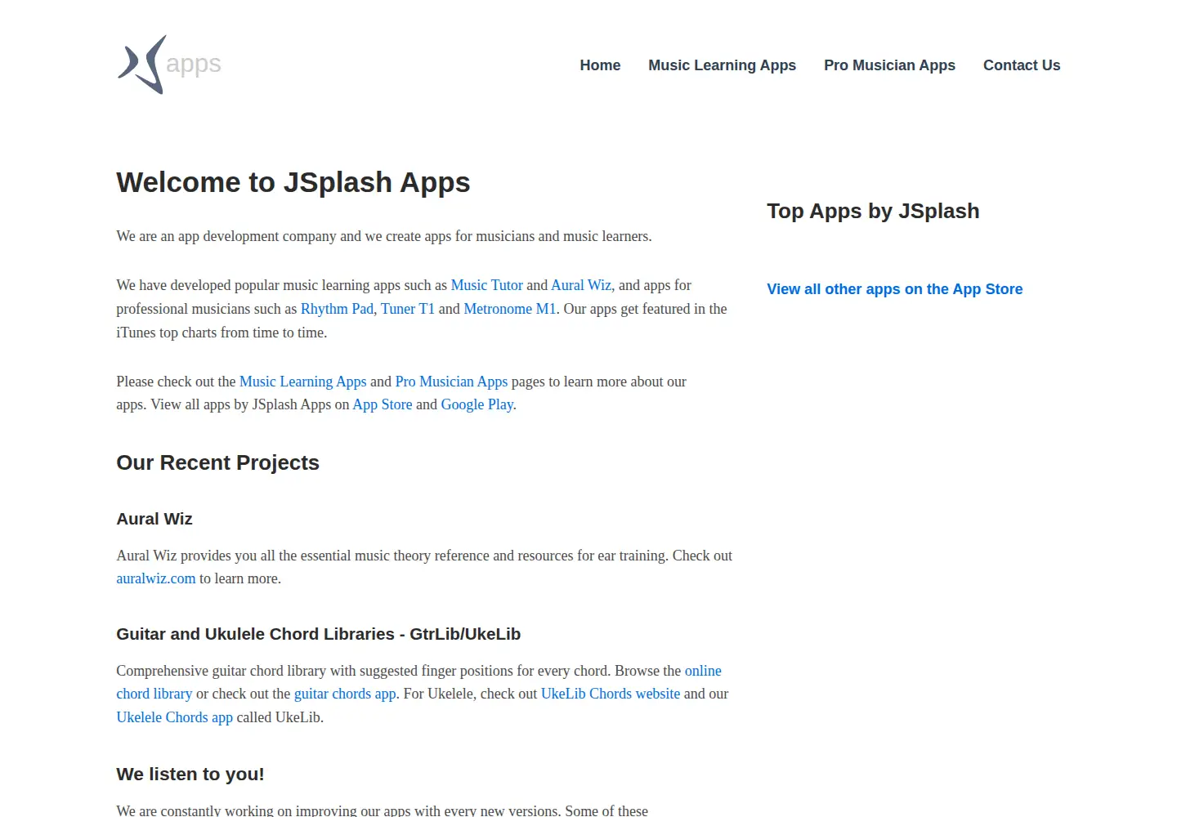1177x817 pixels.
Task: Visit the UkeLib Chords website link
Action: click(x=611, y=694)
